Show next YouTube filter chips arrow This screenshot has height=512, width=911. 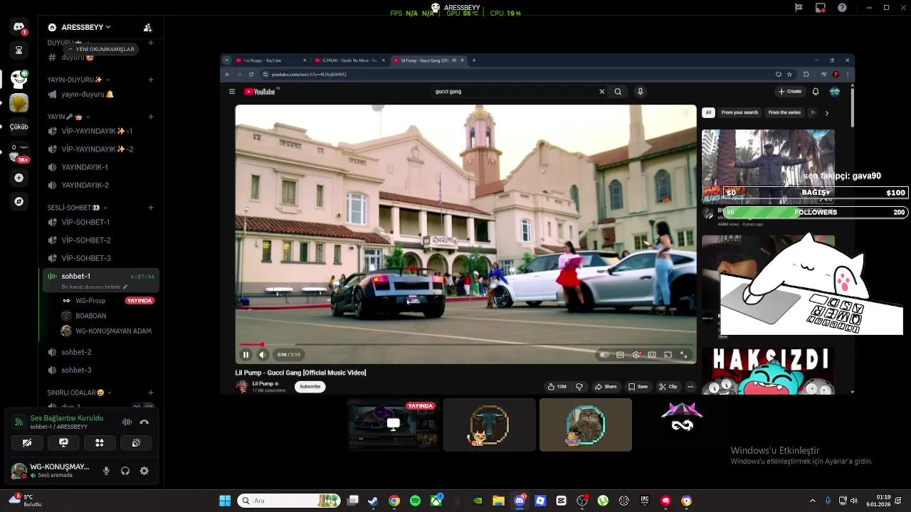tap(826, 112)
